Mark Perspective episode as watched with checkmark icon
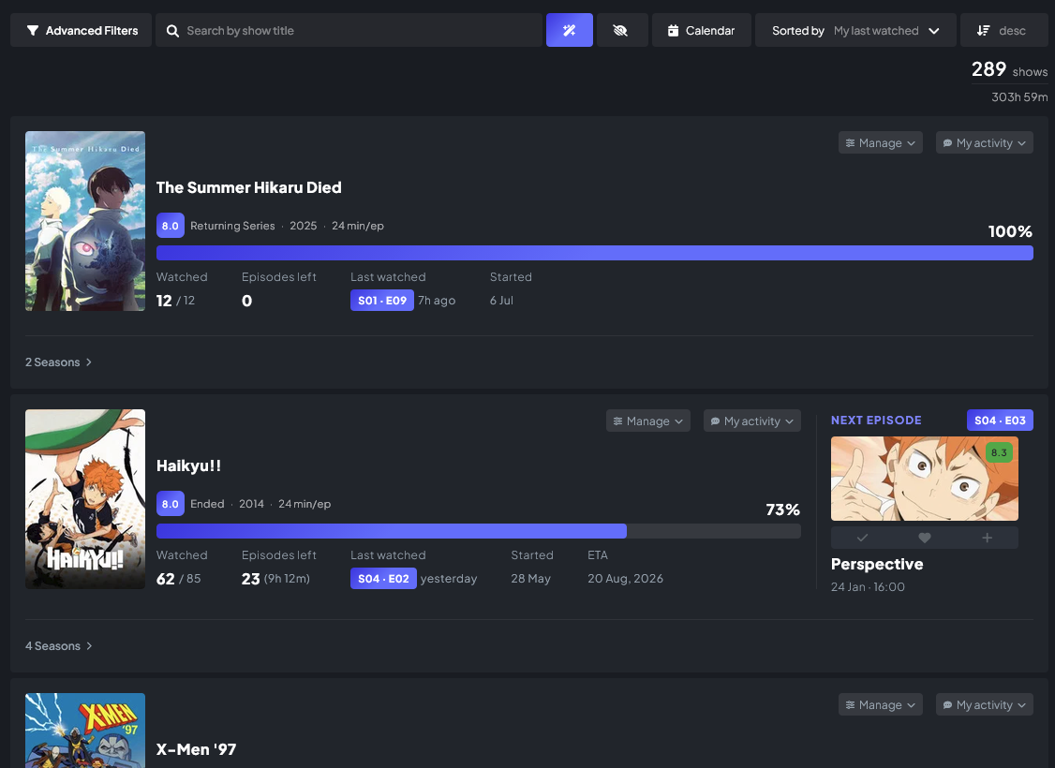1055x768 pixels. coord(862,538)
